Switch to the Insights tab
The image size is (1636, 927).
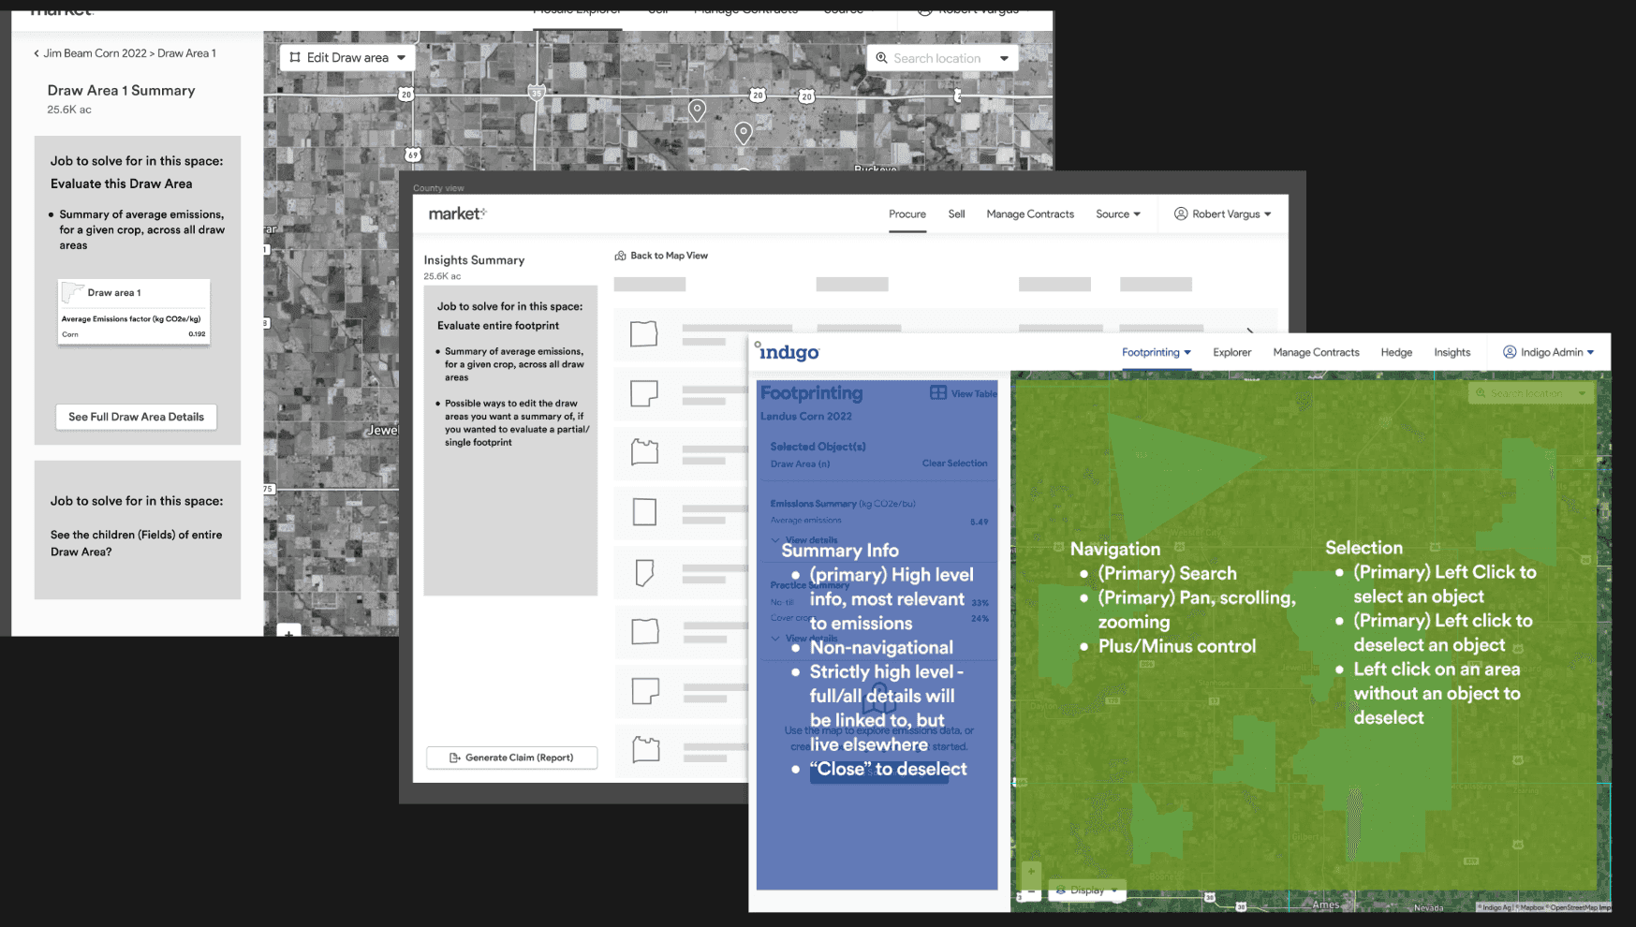tap(1452, 352)
